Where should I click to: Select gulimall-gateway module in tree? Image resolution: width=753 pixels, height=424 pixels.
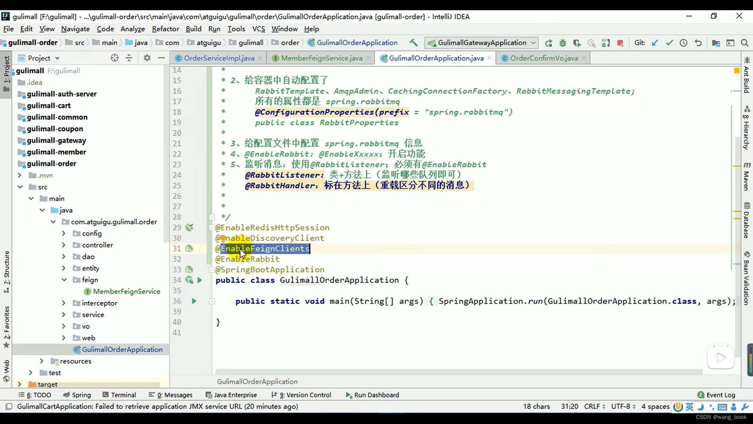56,141
